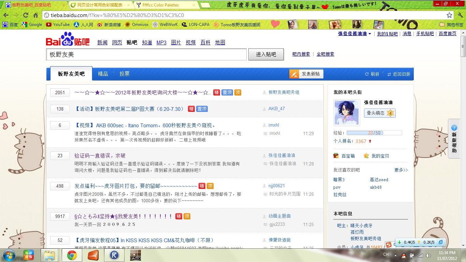Click 骨头萌态 level badge
The image size is (466, 262).
tap(380, 113)
